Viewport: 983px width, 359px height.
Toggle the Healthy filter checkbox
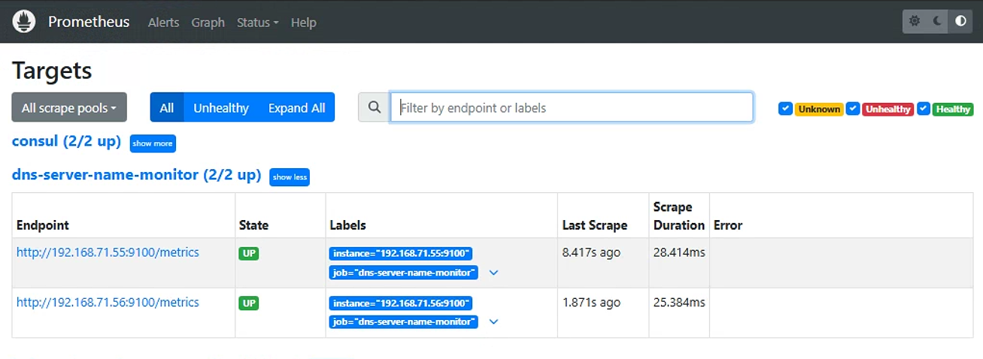924,109
